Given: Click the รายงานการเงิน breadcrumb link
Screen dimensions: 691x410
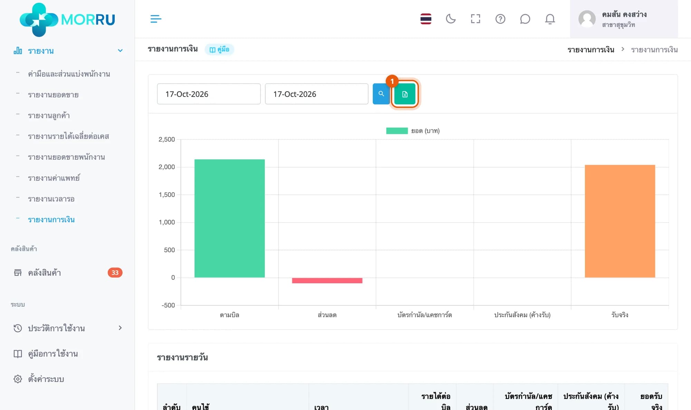Looking at the screenshot, I should coord(591,50).
